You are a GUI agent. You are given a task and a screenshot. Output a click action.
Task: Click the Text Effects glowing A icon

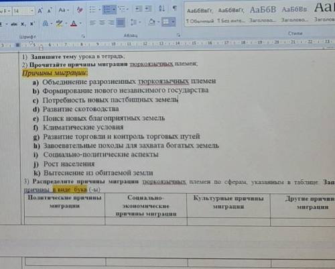coord(46,23)
